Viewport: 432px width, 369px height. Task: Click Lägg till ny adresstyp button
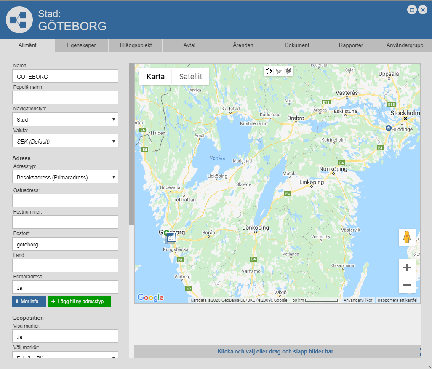tap(79, 302)
